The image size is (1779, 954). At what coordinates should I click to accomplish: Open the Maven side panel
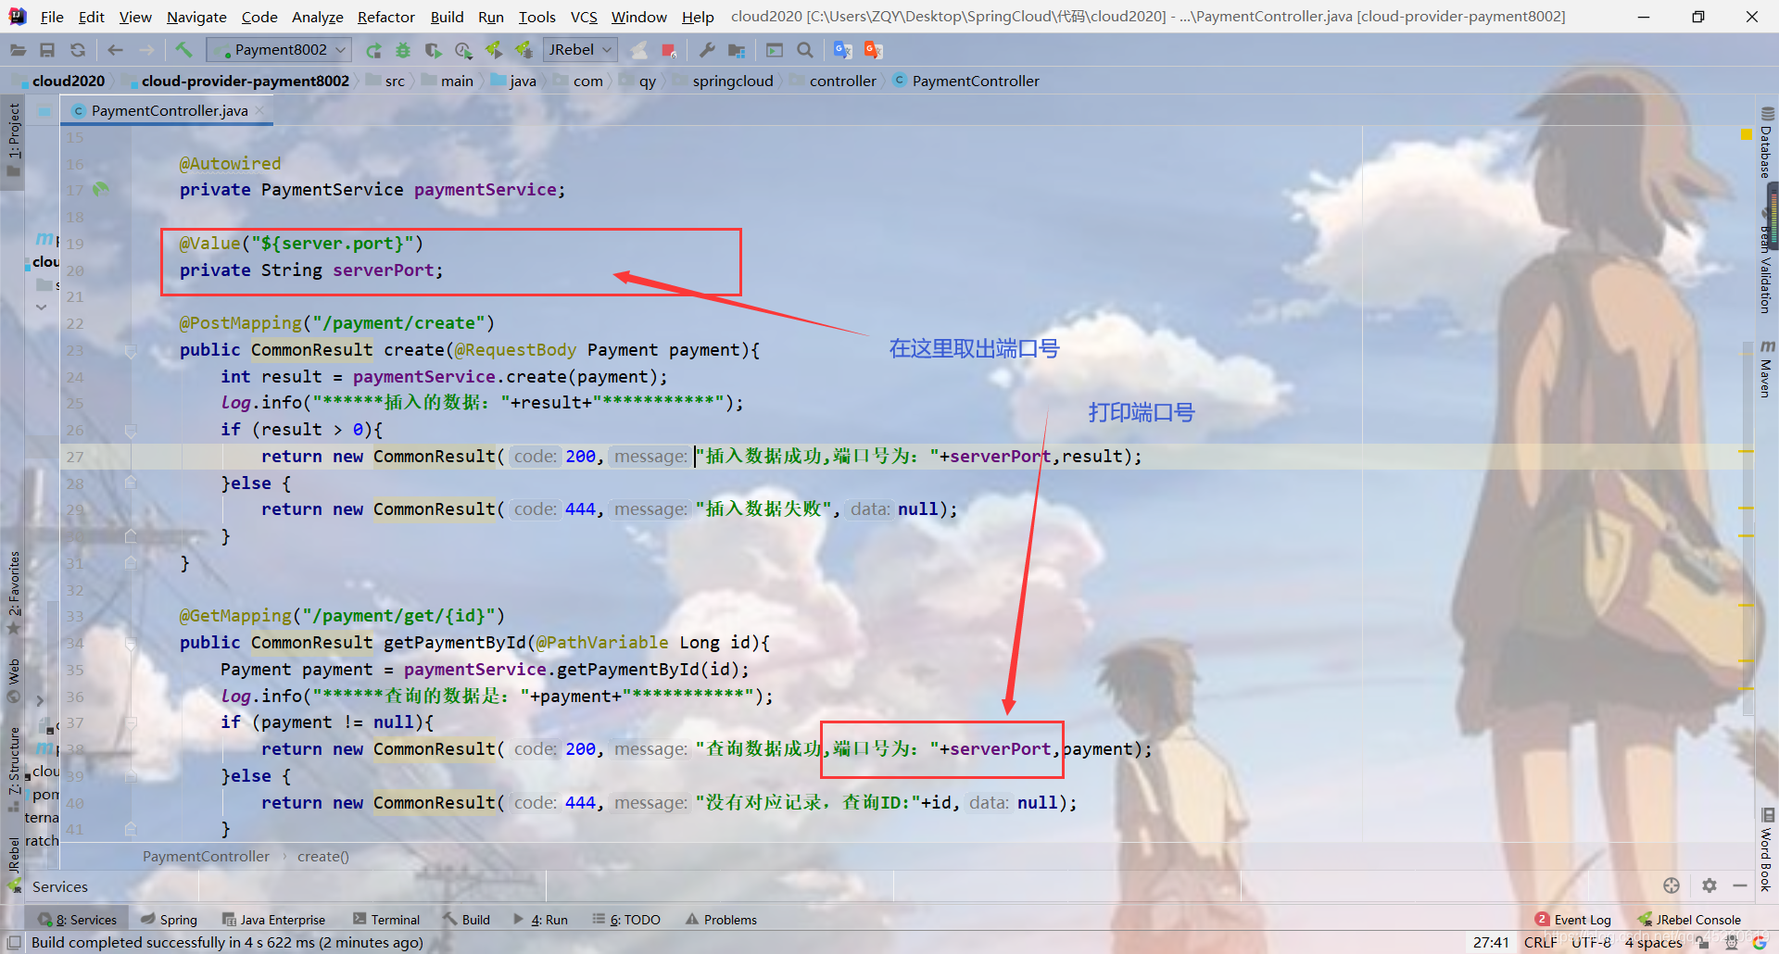coord(1767,370)
